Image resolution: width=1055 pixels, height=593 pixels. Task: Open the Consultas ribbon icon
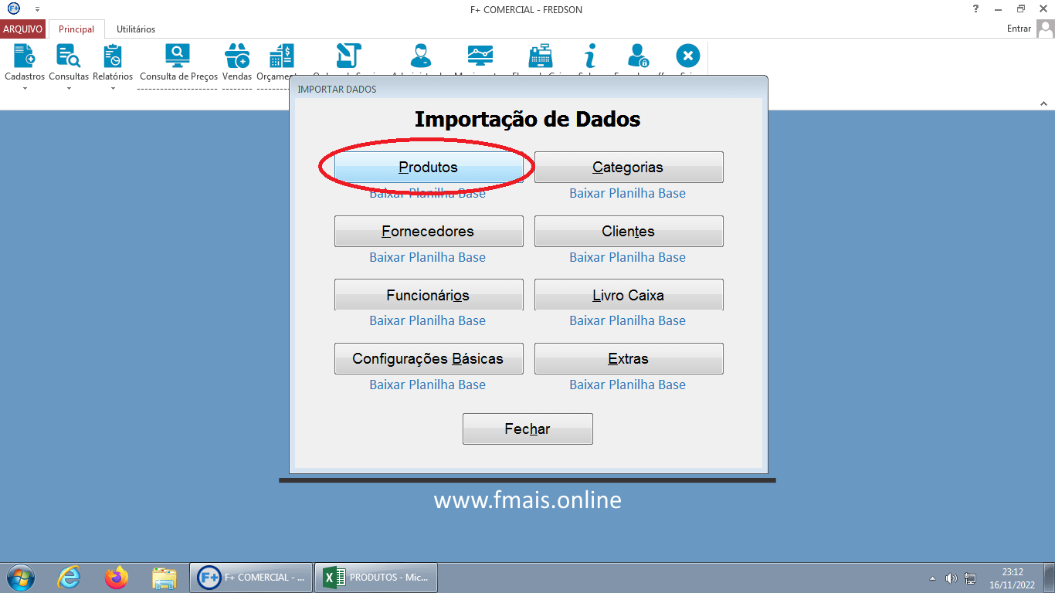pos(68,56)
